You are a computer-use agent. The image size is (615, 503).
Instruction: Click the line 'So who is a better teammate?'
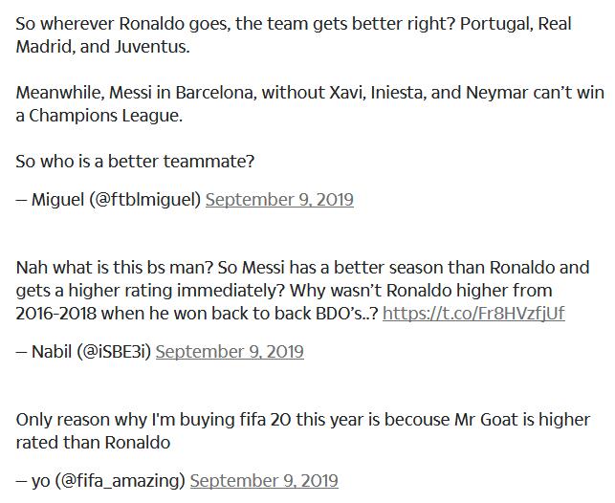(135, 162)
